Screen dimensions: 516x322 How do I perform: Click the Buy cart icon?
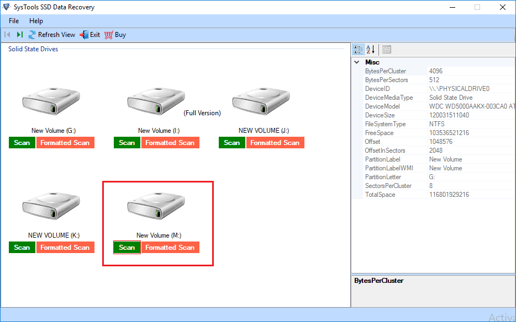109,35
